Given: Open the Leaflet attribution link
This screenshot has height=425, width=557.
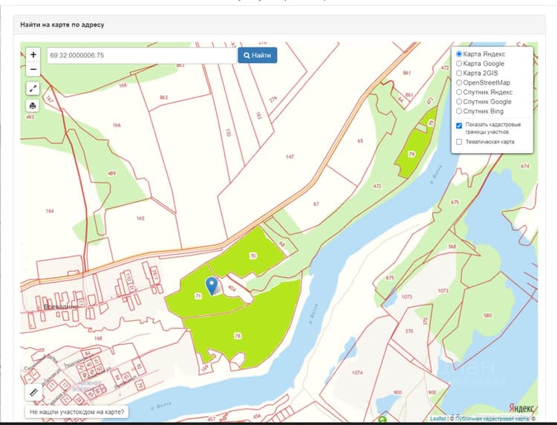Looking at the screenshot, I should click(x=437, y=418).
